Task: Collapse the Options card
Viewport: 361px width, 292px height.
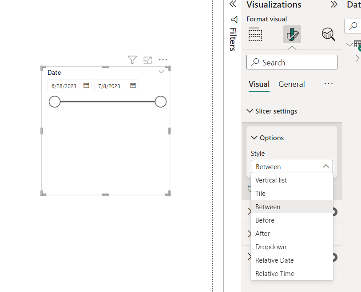Action: pyautogui.click(x=254, y=138)
